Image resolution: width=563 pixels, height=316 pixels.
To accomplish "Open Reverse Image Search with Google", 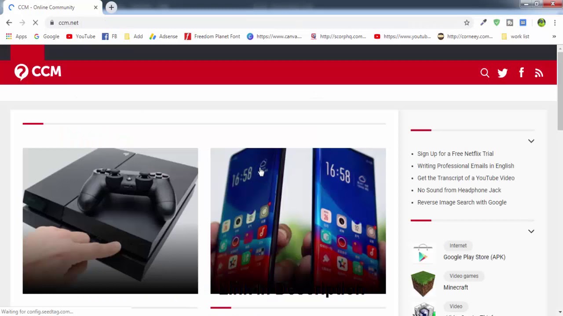I will [462, 202].
